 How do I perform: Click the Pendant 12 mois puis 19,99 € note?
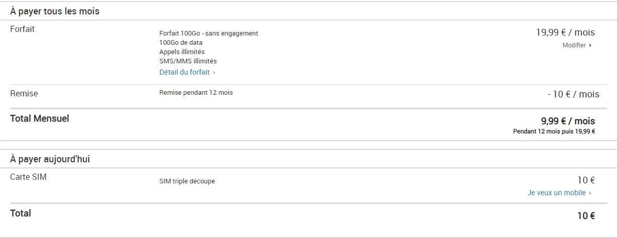coord(554,131)
